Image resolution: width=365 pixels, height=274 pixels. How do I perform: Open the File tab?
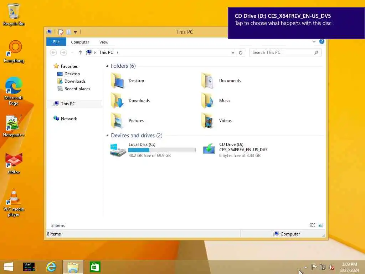coord(56,42)
